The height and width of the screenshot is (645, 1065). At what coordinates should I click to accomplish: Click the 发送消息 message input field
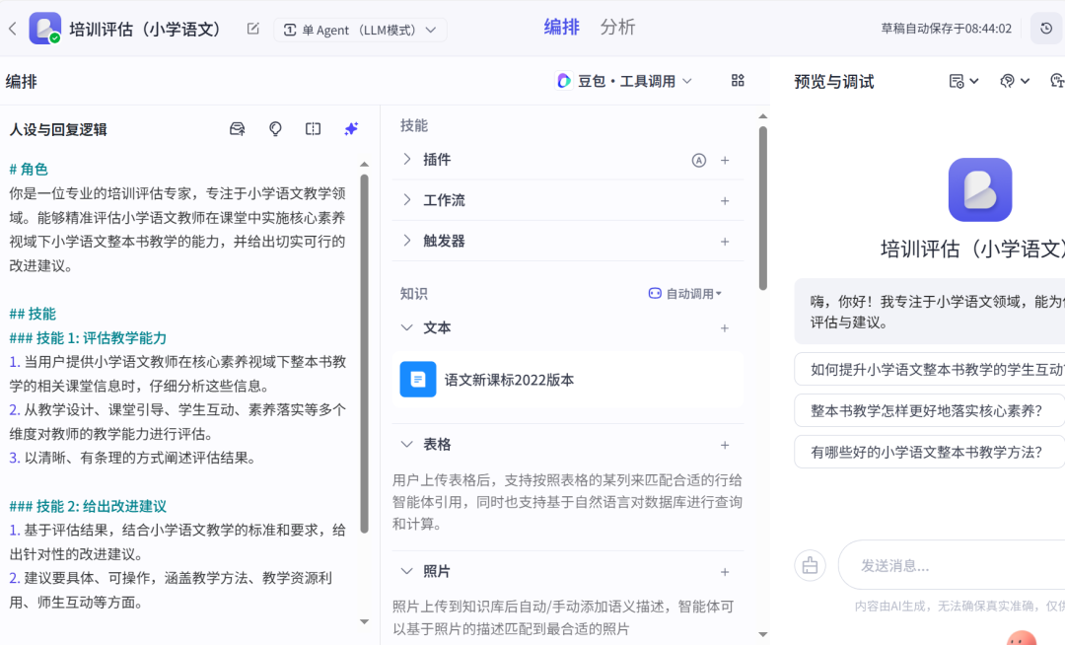[x=947, y=565]
